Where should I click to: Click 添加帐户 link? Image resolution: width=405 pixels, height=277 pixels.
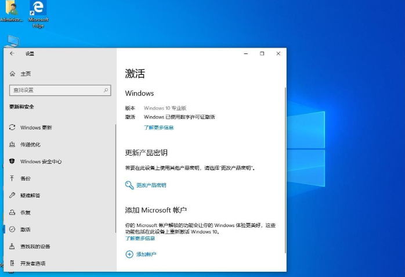(x=146, y=254)
